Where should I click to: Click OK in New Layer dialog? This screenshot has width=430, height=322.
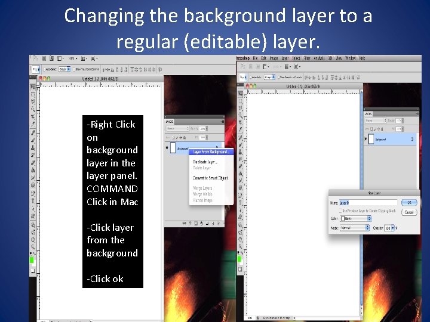coord(409,203)
